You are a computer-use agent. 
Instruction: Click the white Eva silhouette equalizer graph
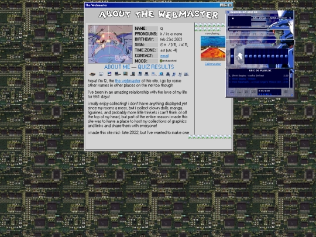[239, 57]
